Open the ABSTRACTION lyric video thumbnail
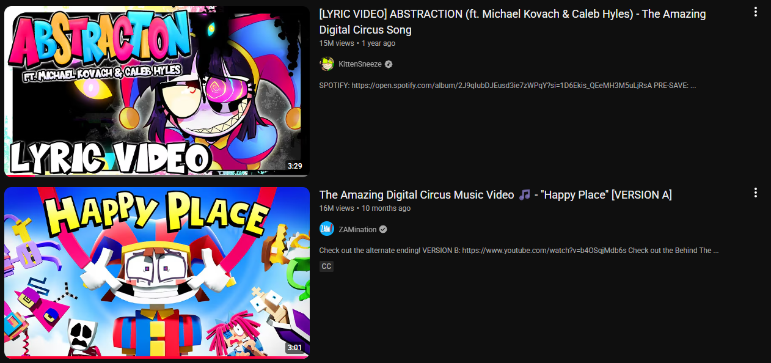The image size is (771, 363). pyautogui.click(x=157, y=92)
